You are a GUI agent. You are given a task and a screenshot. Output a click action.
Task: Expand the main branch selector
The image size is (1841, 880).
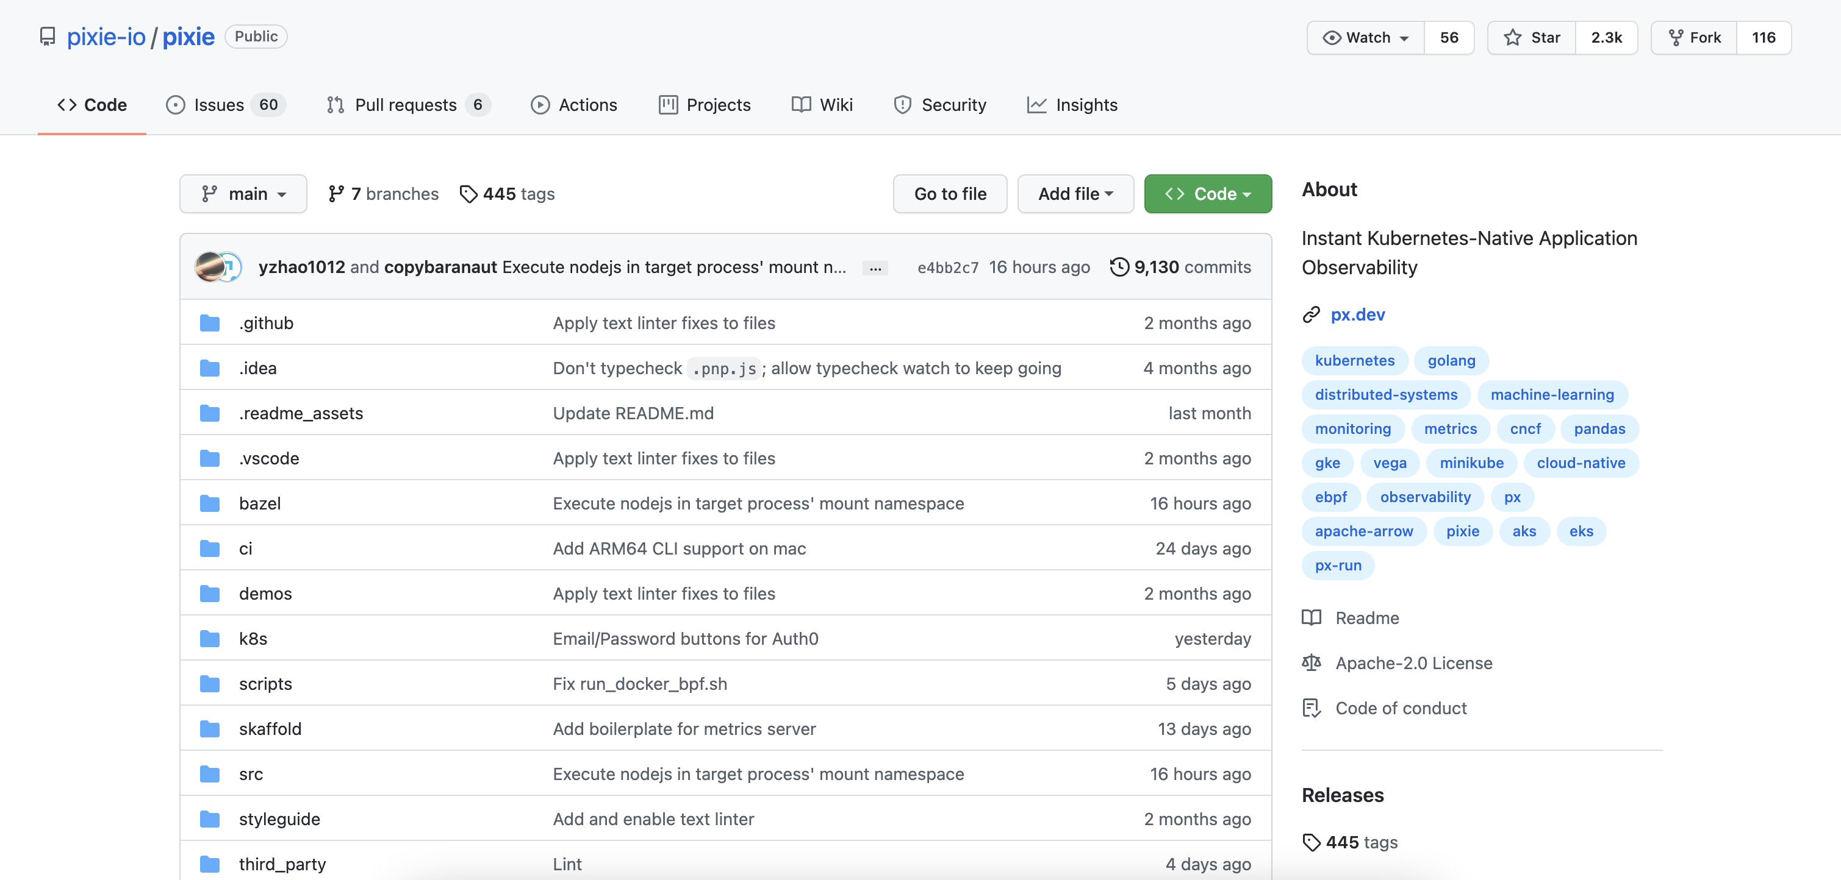pos(243,194)
